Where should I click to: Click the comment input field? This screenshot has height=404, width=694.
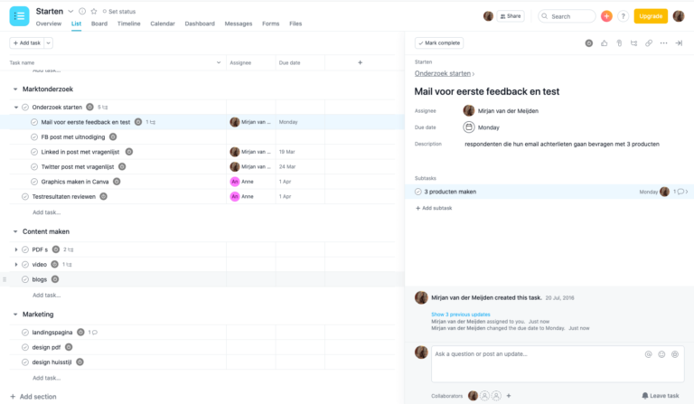[x=533, y=354]
